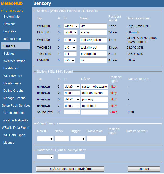Select the '3.0uvi' reading
This screenshot has height=174, width=164.
pyautogui.click(x=131, y=60)
